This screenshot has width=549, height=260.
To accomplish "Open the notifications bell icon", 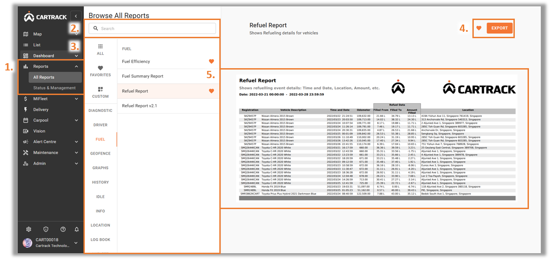I will click(77, 229).
